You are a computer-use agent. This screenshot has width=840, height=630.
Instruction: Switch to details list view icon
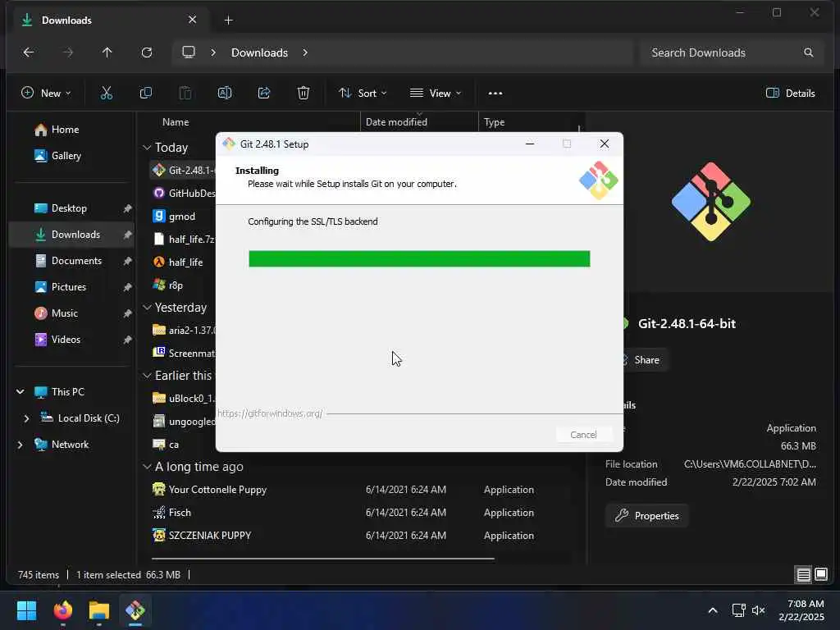coord(804,575)
